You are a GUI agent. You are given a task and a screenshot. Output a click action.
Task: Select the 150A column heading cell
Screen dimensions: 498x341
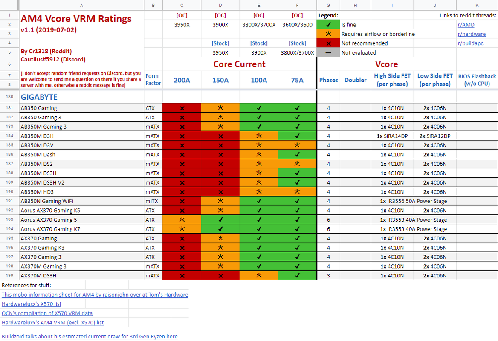click(220, 80)
